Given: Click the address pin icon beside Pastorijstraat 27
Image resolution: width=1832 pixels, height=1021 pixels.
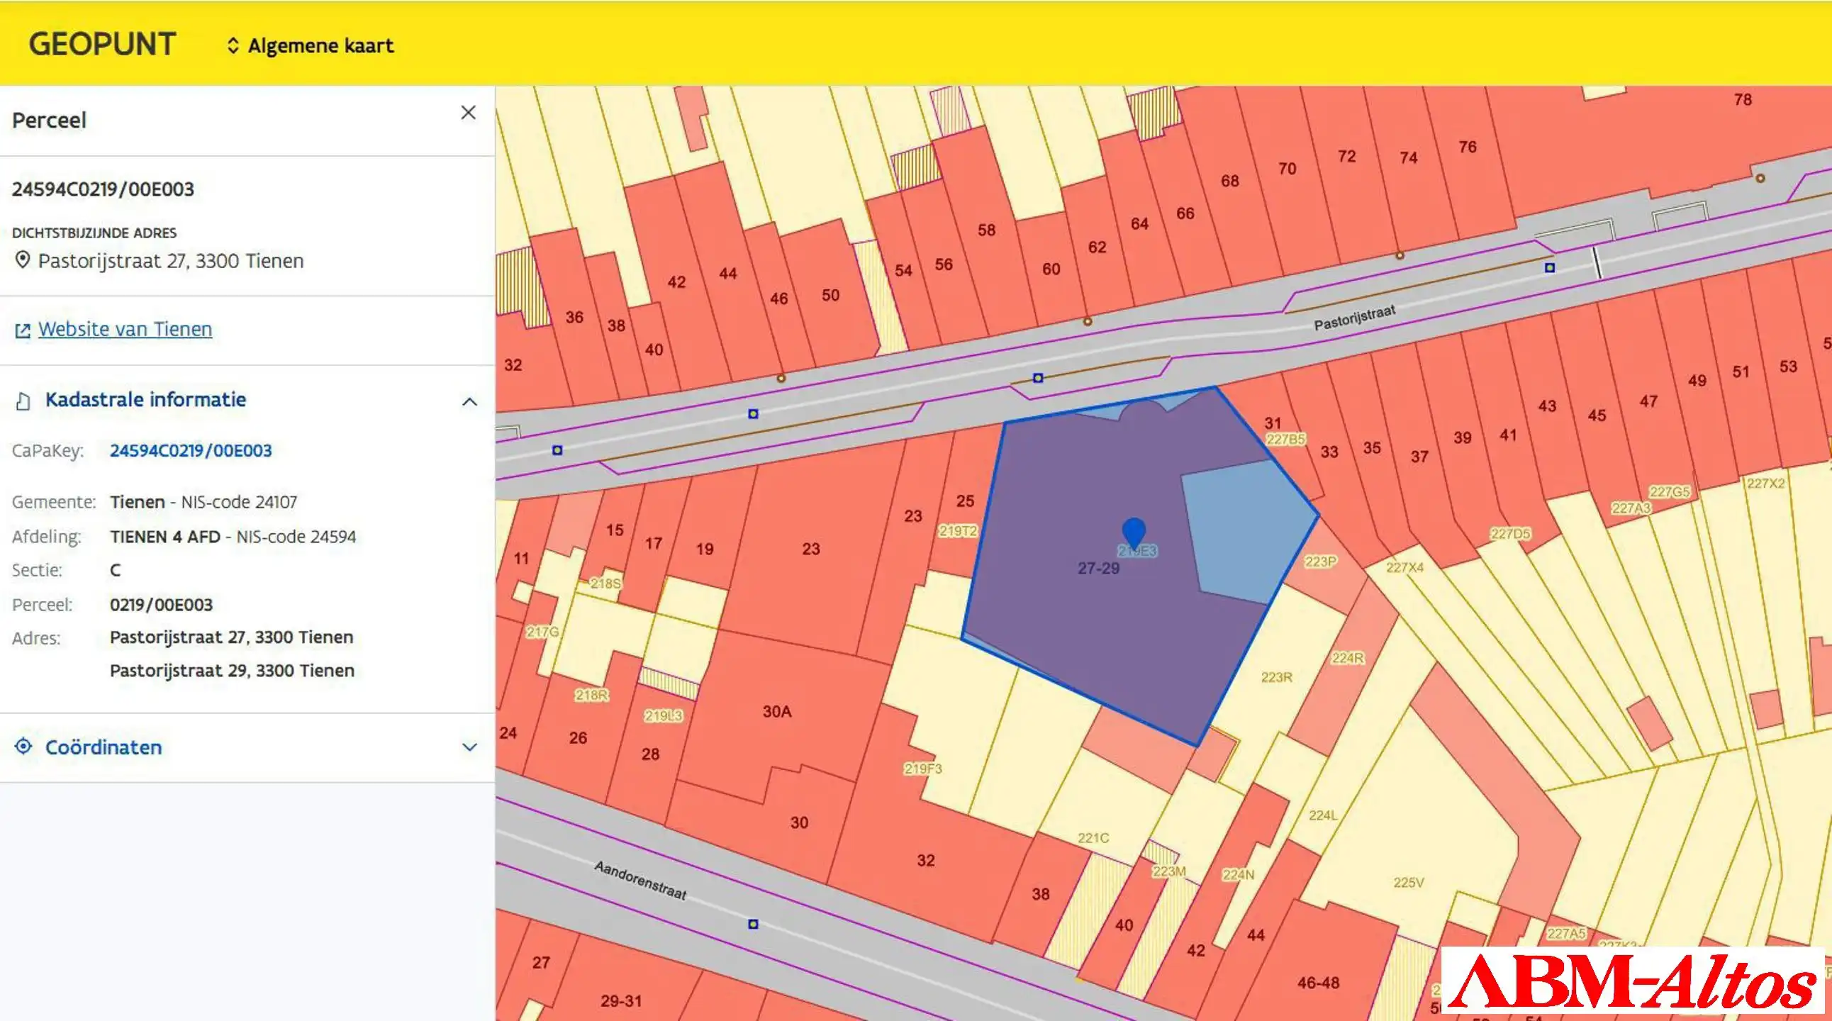Looking at the screenshot, I should 23,260.
